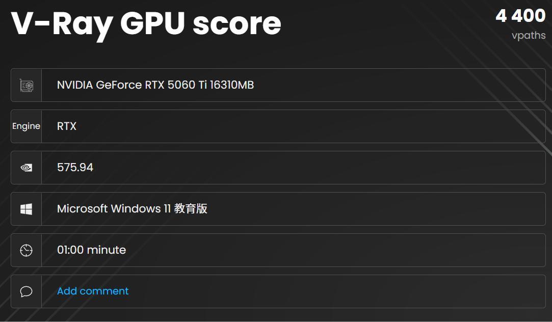Click the Engine label box
Screen dimensions: 552x322
tap(27, 126)
